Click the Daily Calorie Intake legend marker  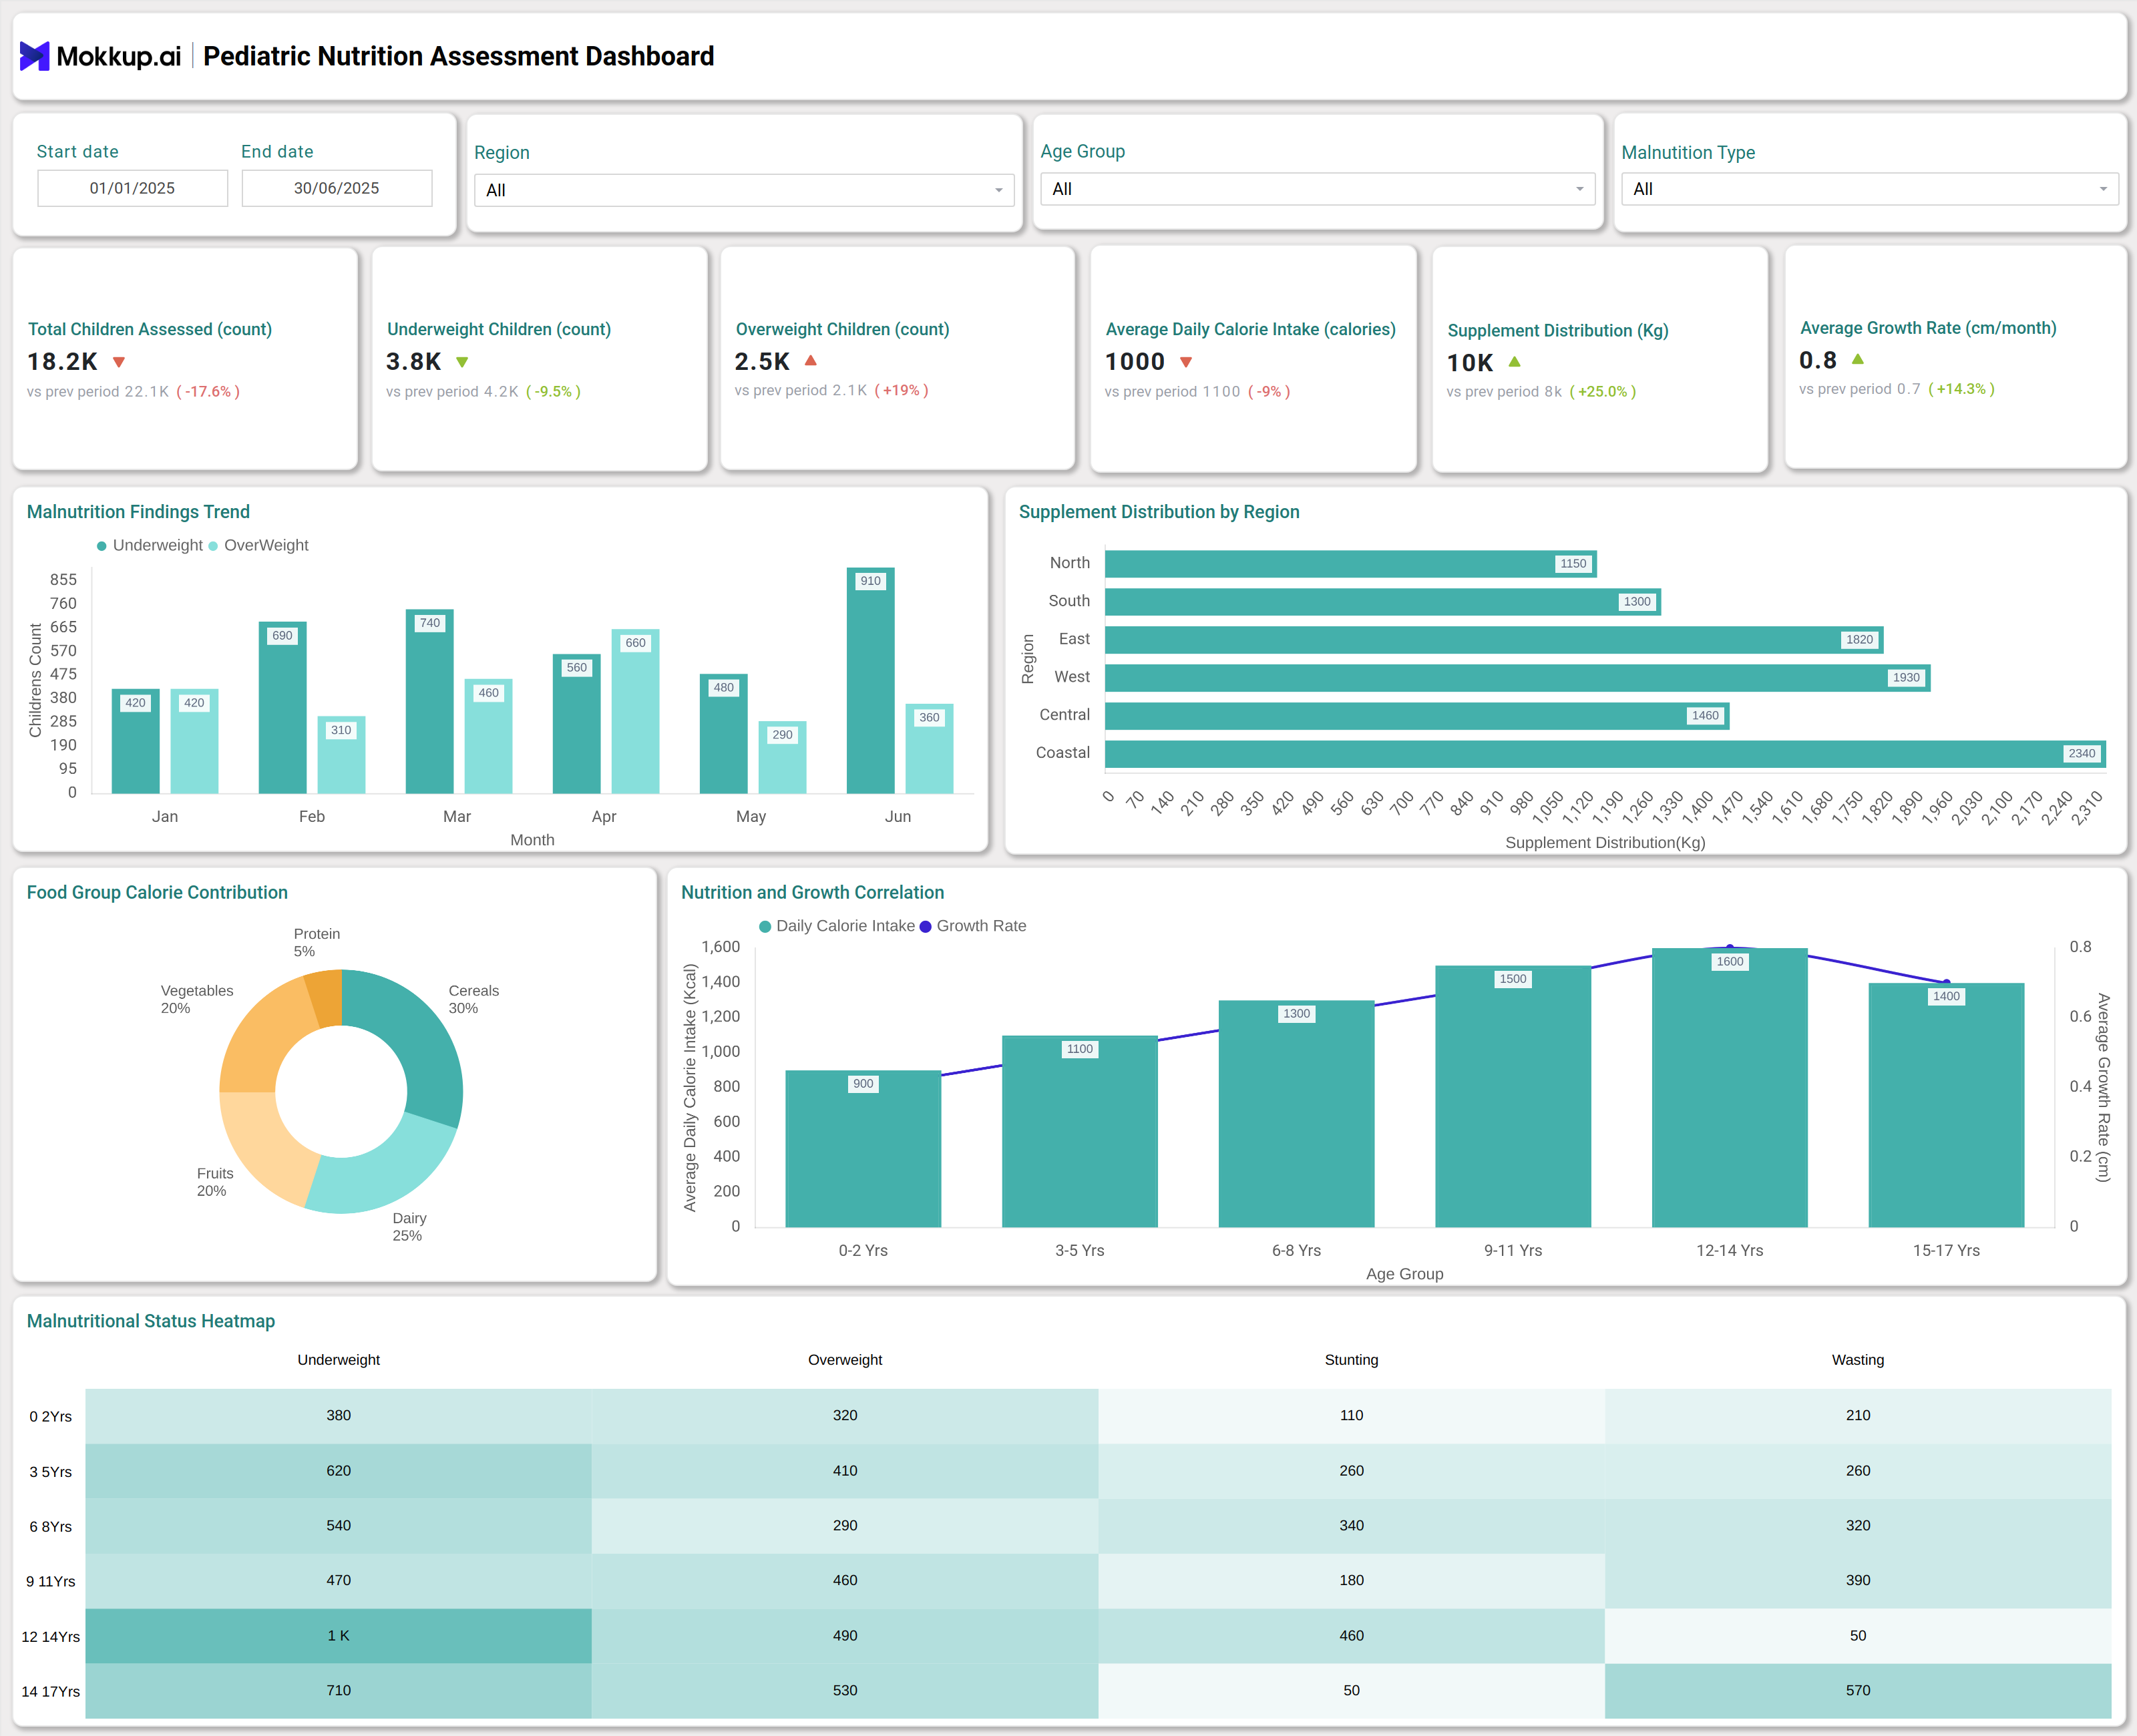coord(765,927)
